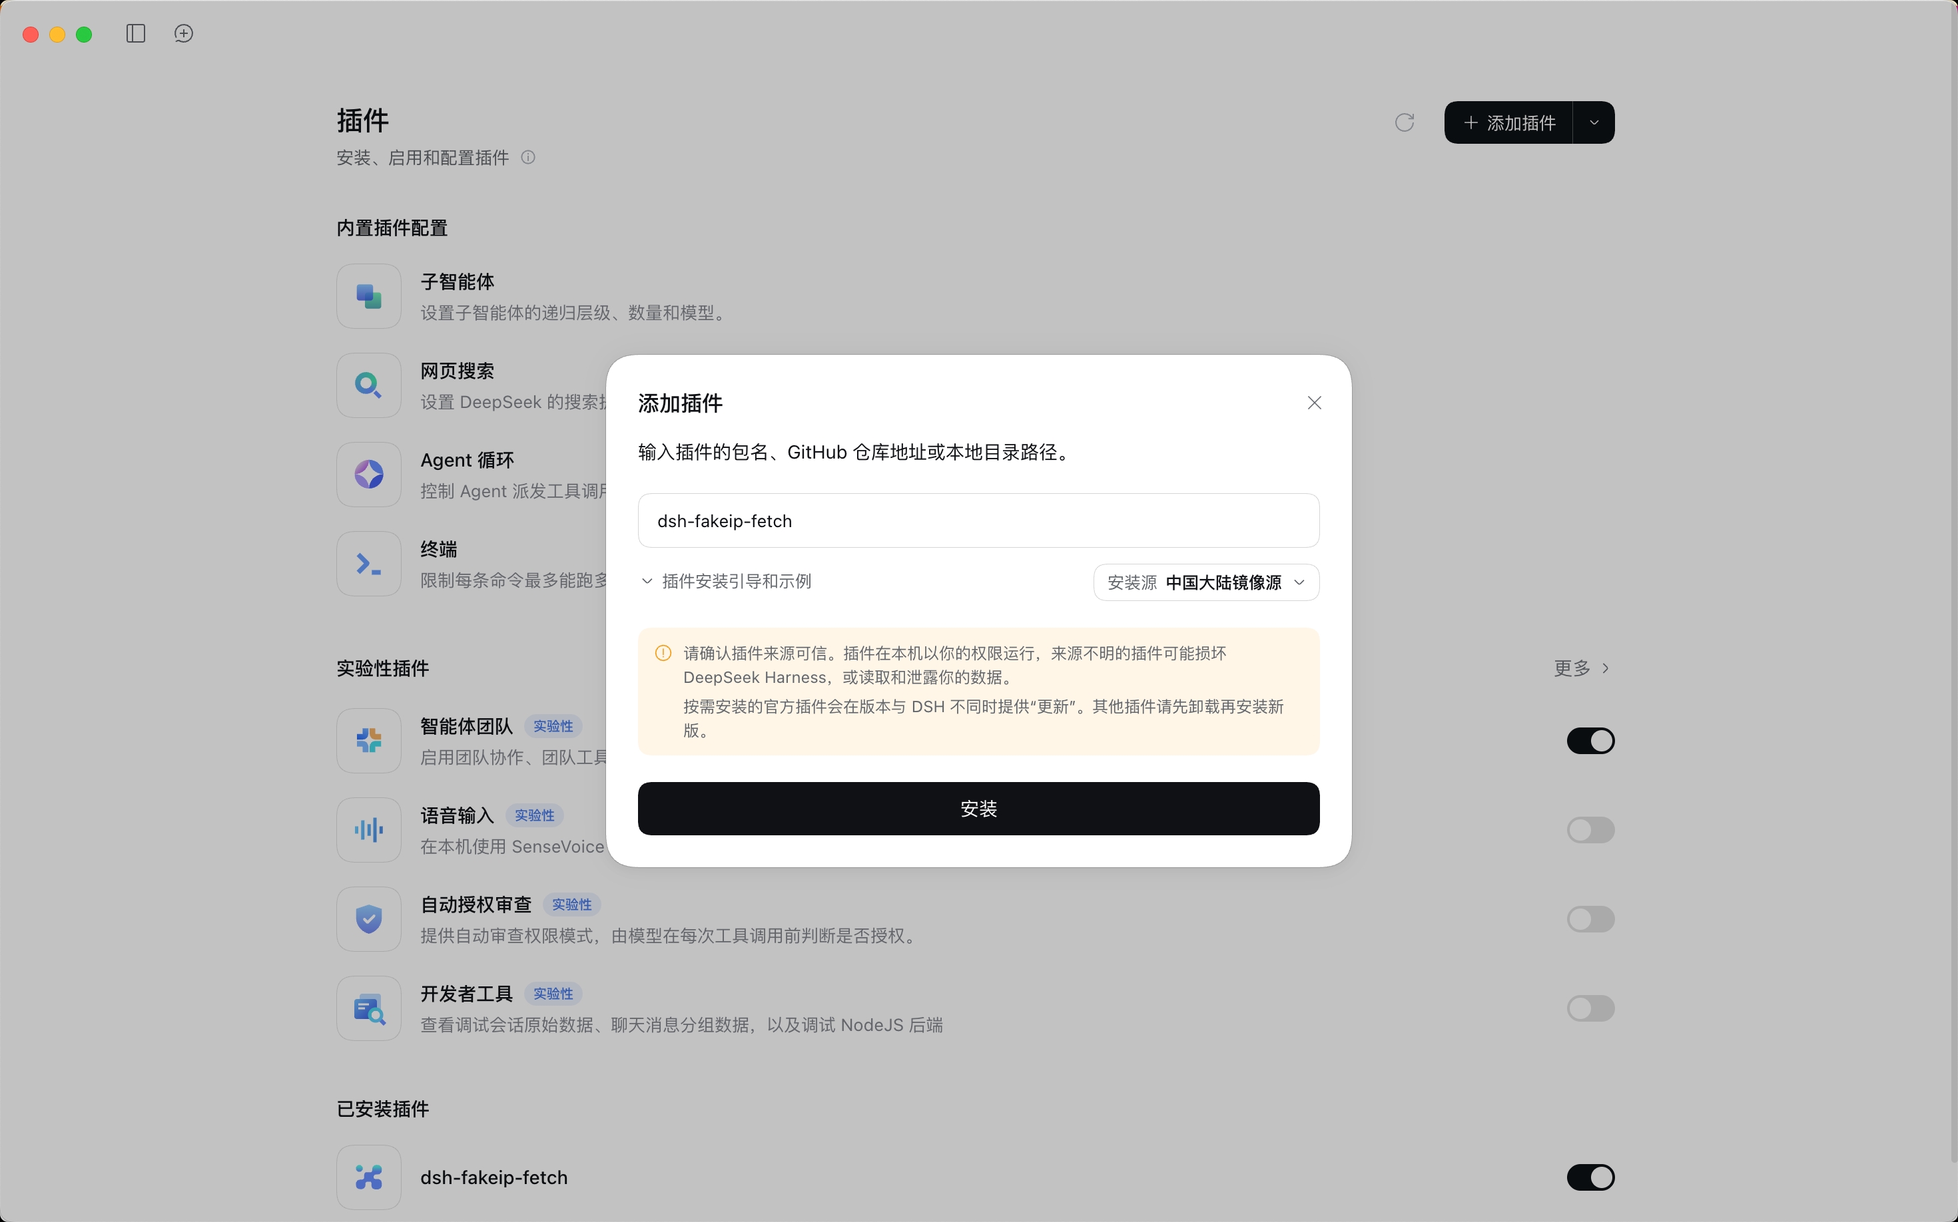This screenshot has height=1222, width=1958.
Task: Select the 自动授权审查 title text
Action: coord(476,905)
